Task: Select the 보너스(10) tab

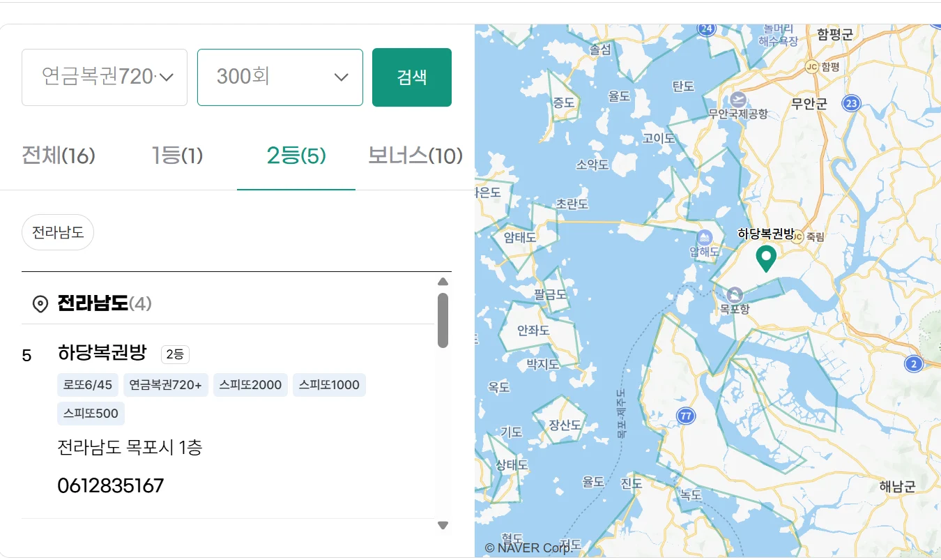Action: pyautogui.click(x=415, y=156)
